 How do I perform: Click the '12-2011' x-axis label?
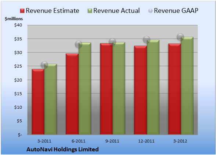(147, 141)
